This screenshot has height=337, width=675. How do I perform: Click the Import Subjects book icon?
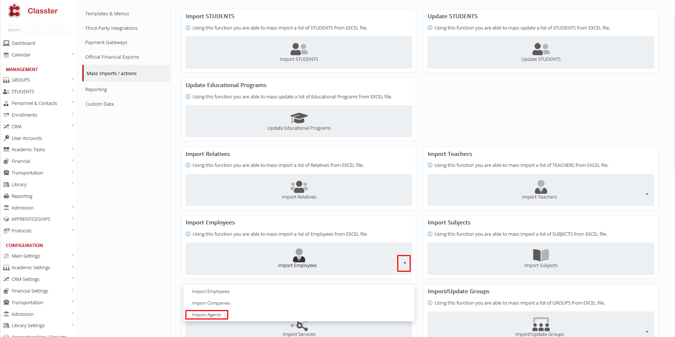coord(541,255)
